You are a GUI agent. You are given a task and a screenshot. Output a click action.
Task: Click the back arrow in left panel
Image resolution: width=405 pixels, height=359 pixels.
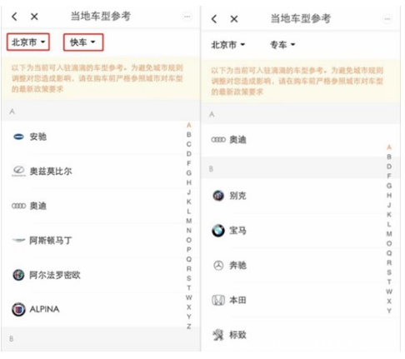click(14, 17)
